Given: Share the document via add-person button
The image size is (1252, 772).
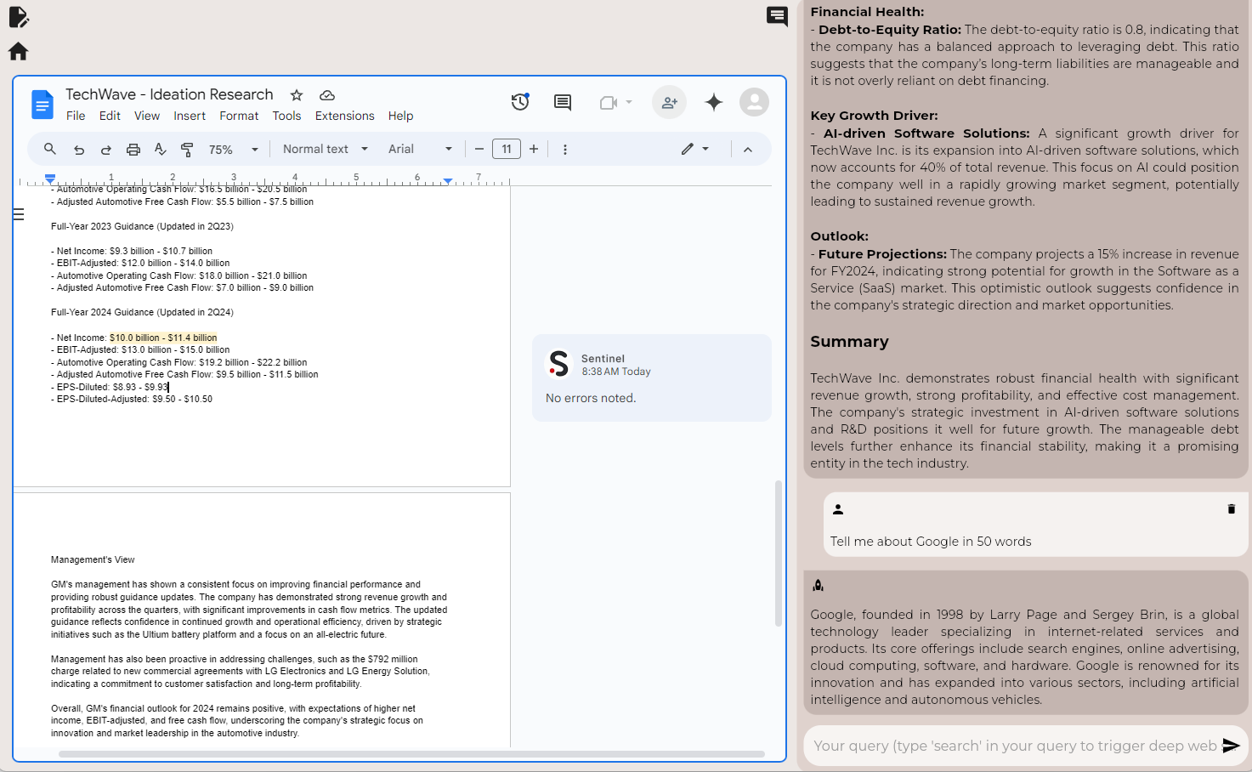Looking at the screenshot, I should 670,102.
